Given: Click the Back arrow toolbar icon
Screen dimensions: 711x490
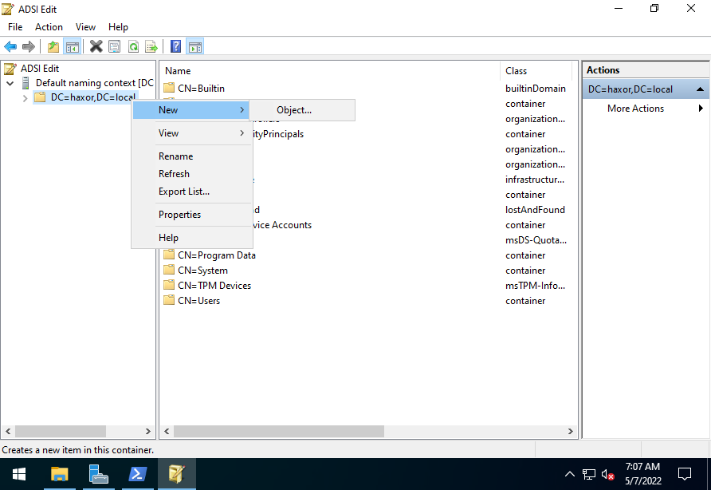Looking at the screenshot, I should click(x=10, y=46).
